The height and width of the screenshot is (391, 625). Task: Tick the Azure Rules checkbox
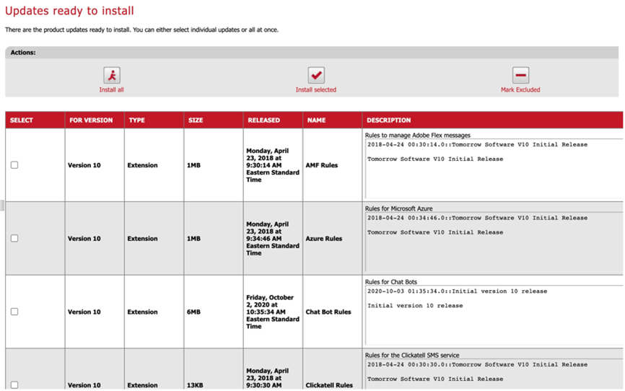[14, 238]
